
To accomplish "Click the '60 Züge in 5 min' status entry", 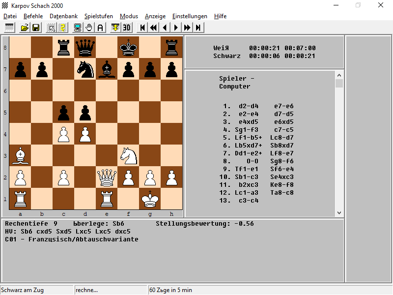I will point(170,290).
